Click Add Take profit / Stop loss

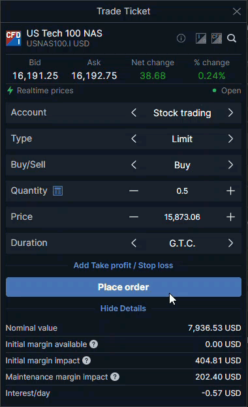[x=123, y=265]
